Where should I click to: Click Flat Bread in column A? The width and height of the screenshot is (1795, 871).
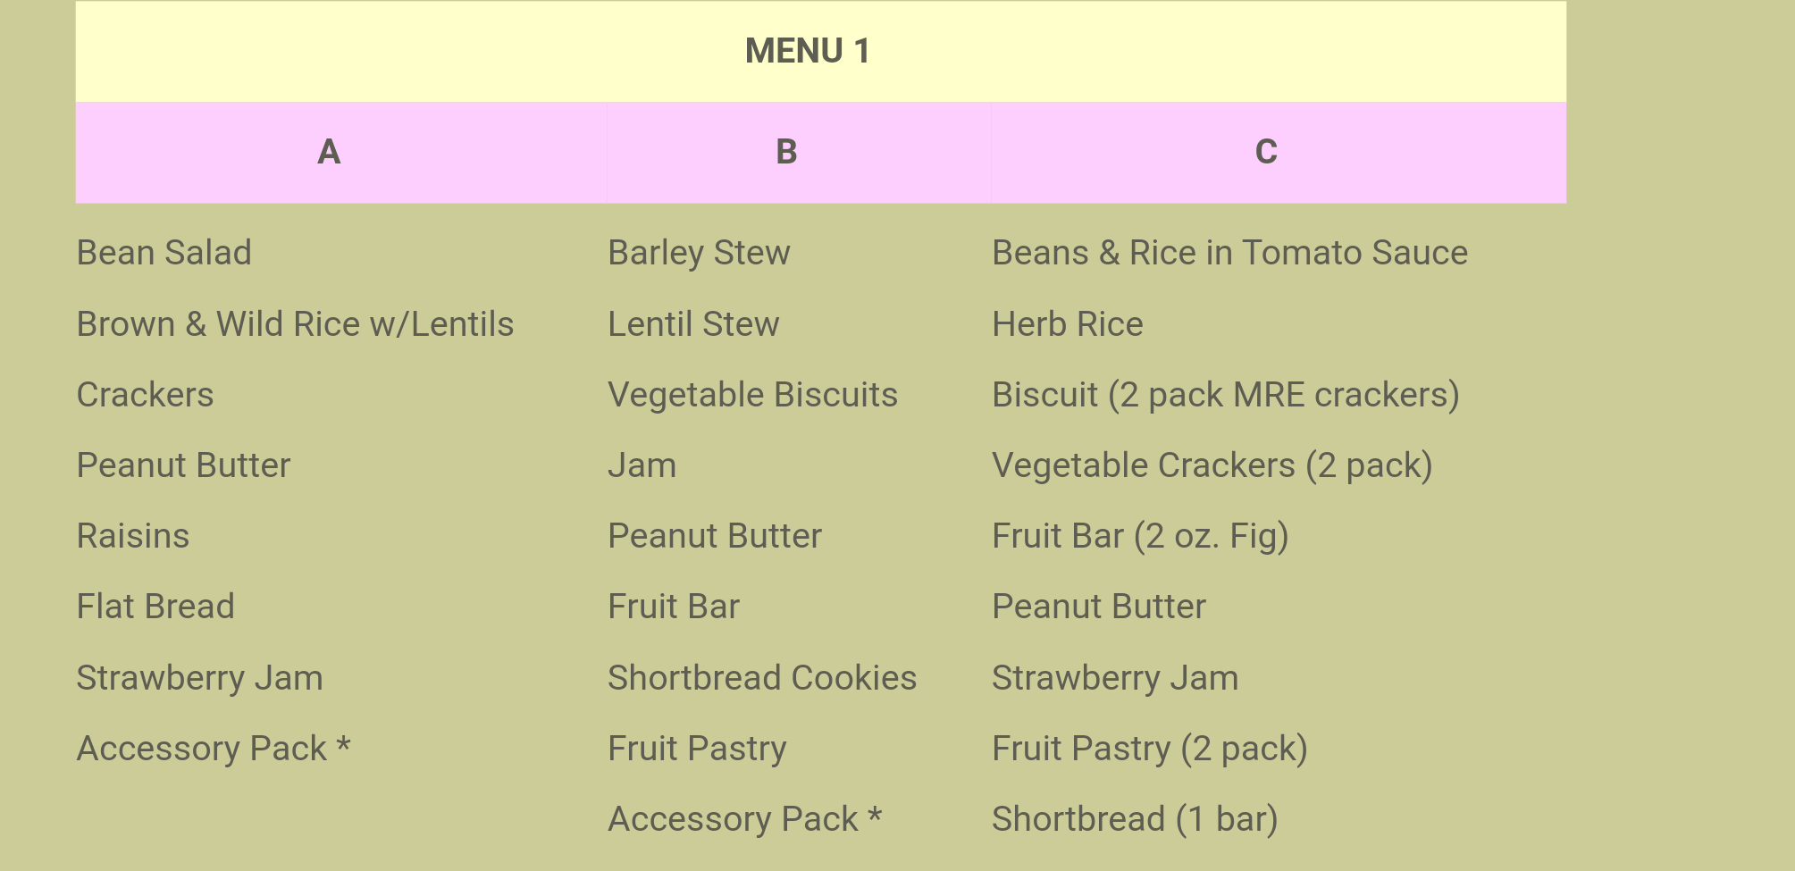tap(155, 607)
